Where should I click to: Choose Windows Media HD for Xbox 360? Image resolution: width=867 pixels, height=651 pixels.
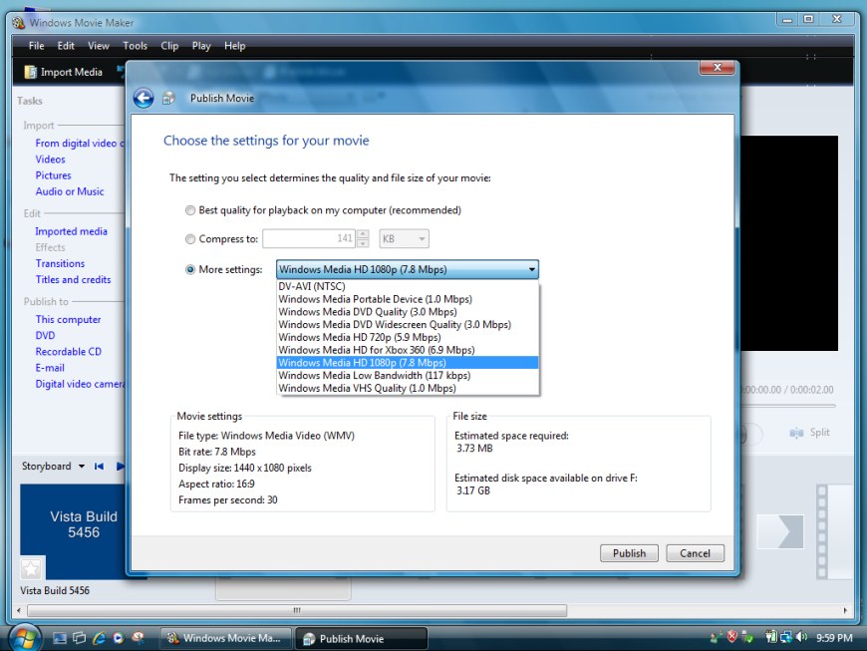(408, 350)
